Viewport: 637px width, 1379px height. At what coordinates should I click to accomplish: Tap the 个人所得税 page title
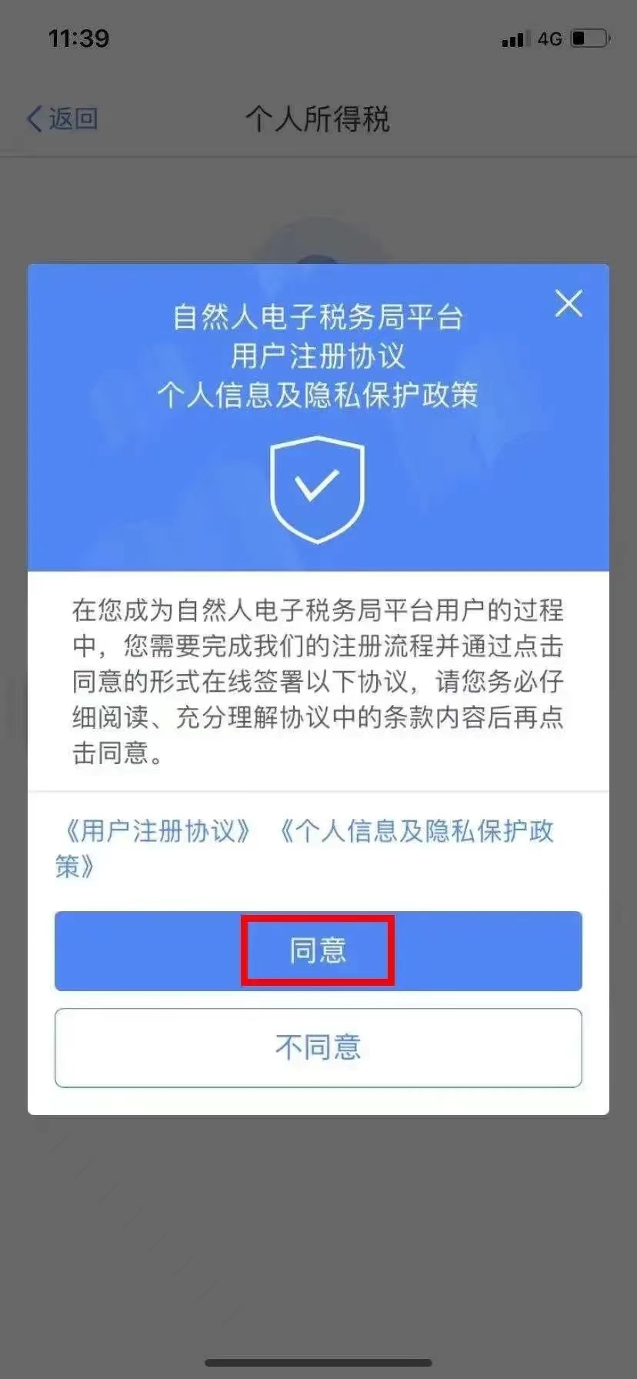coord(318,119)
